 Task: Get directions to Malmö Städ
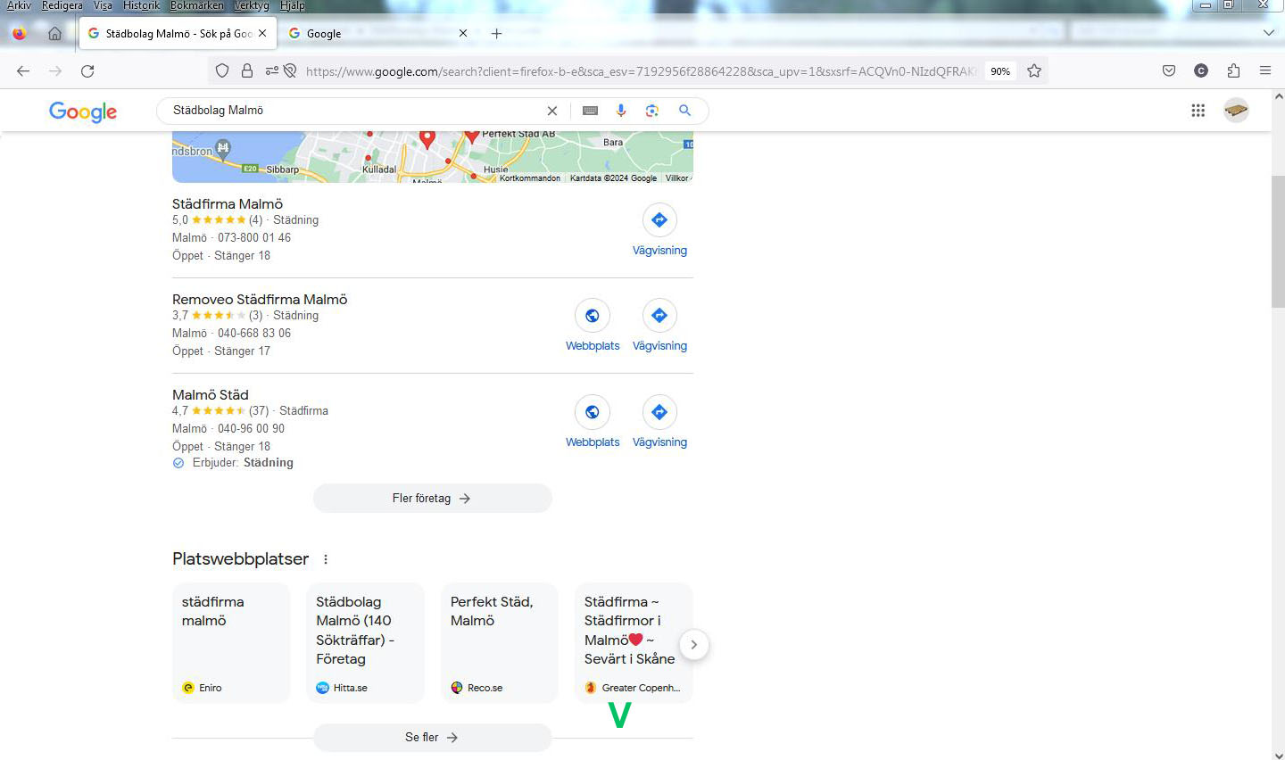click(x=659, y=422)
